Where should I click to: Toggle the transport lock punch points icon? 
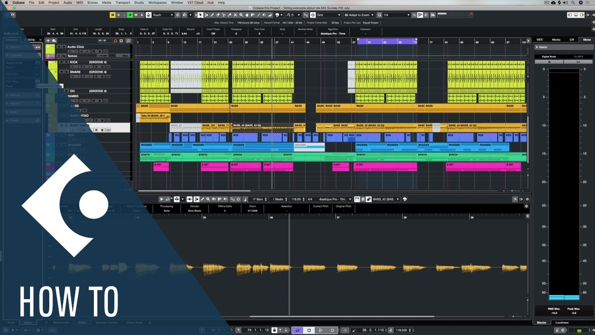tap(274, 330)
